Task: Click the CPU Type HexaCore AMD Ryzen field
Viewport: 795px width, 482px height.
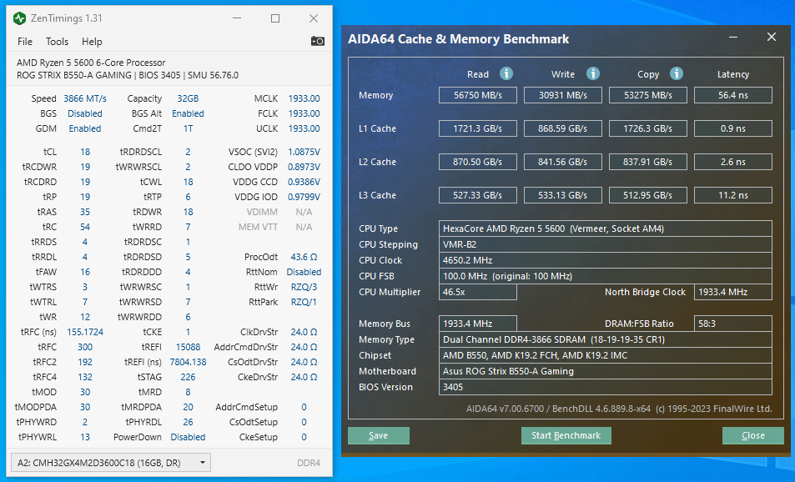Action: pos(606,228)
